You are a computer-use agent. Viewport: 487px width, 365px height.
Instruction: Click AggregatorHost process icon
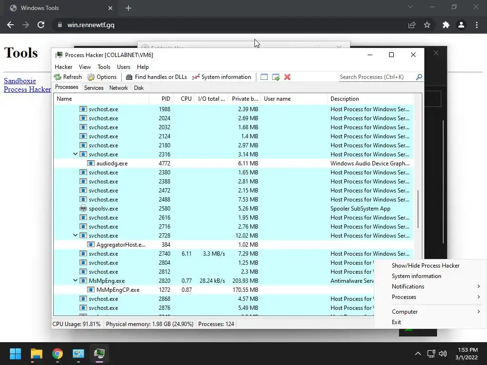(91, 245)
